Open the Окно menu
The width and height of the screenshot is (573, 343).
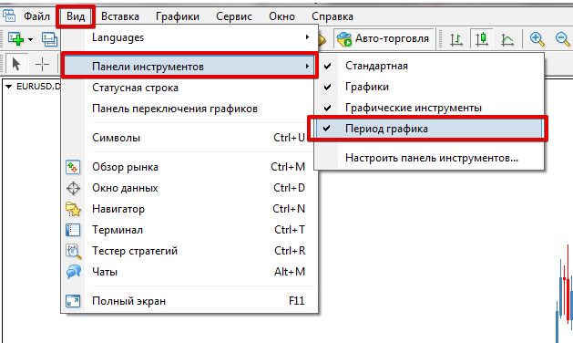click(x=281, y=16)
